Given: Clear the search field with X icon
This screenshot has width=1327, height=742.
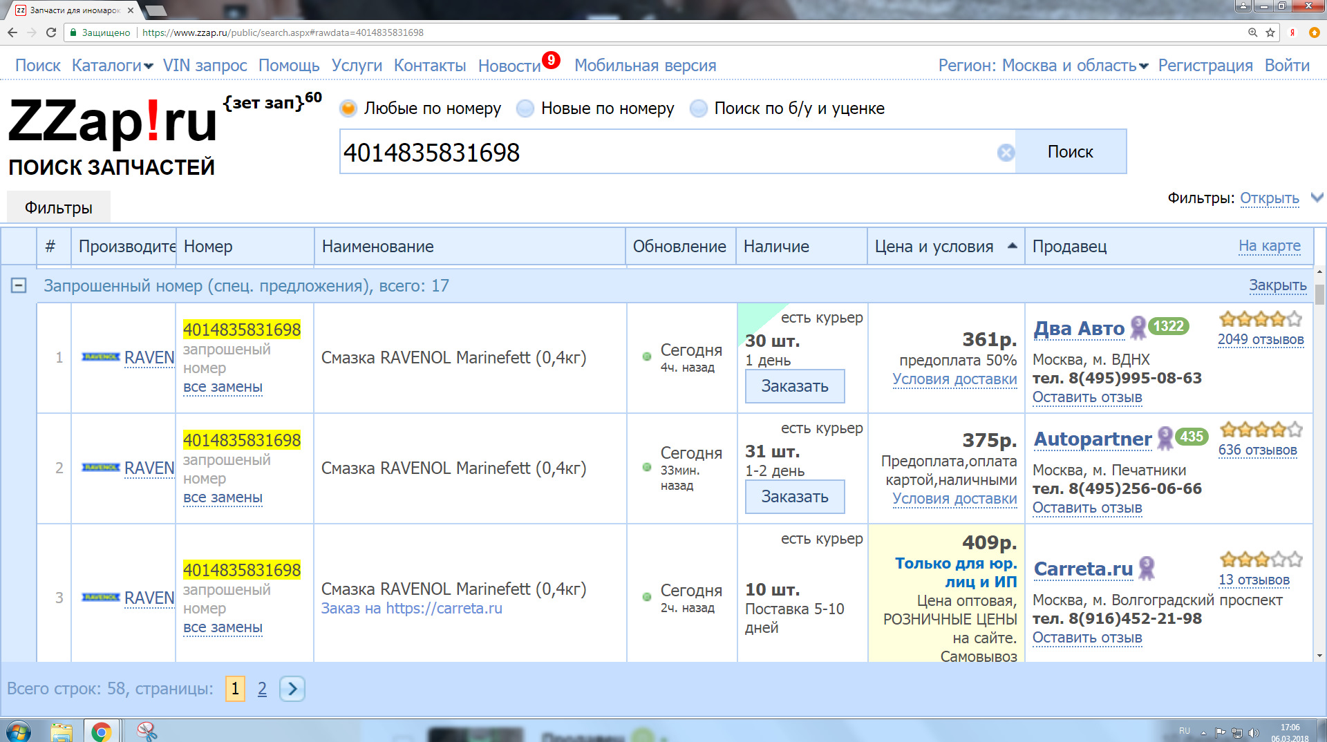Looking at the screenshot, I should point(1006,153).
